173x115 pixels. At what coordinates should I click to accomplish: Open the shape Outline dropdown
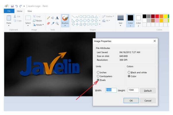(108, 16)
